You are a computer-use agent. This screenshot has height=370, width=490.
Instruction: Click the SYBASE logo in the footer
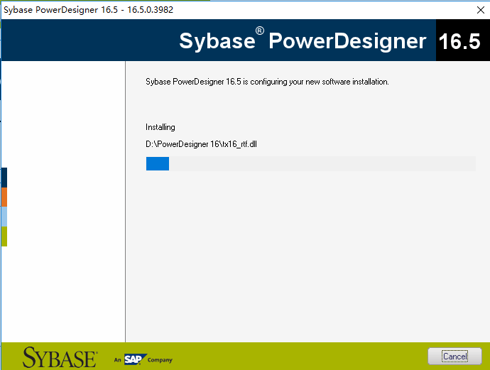tap(60, 357)
